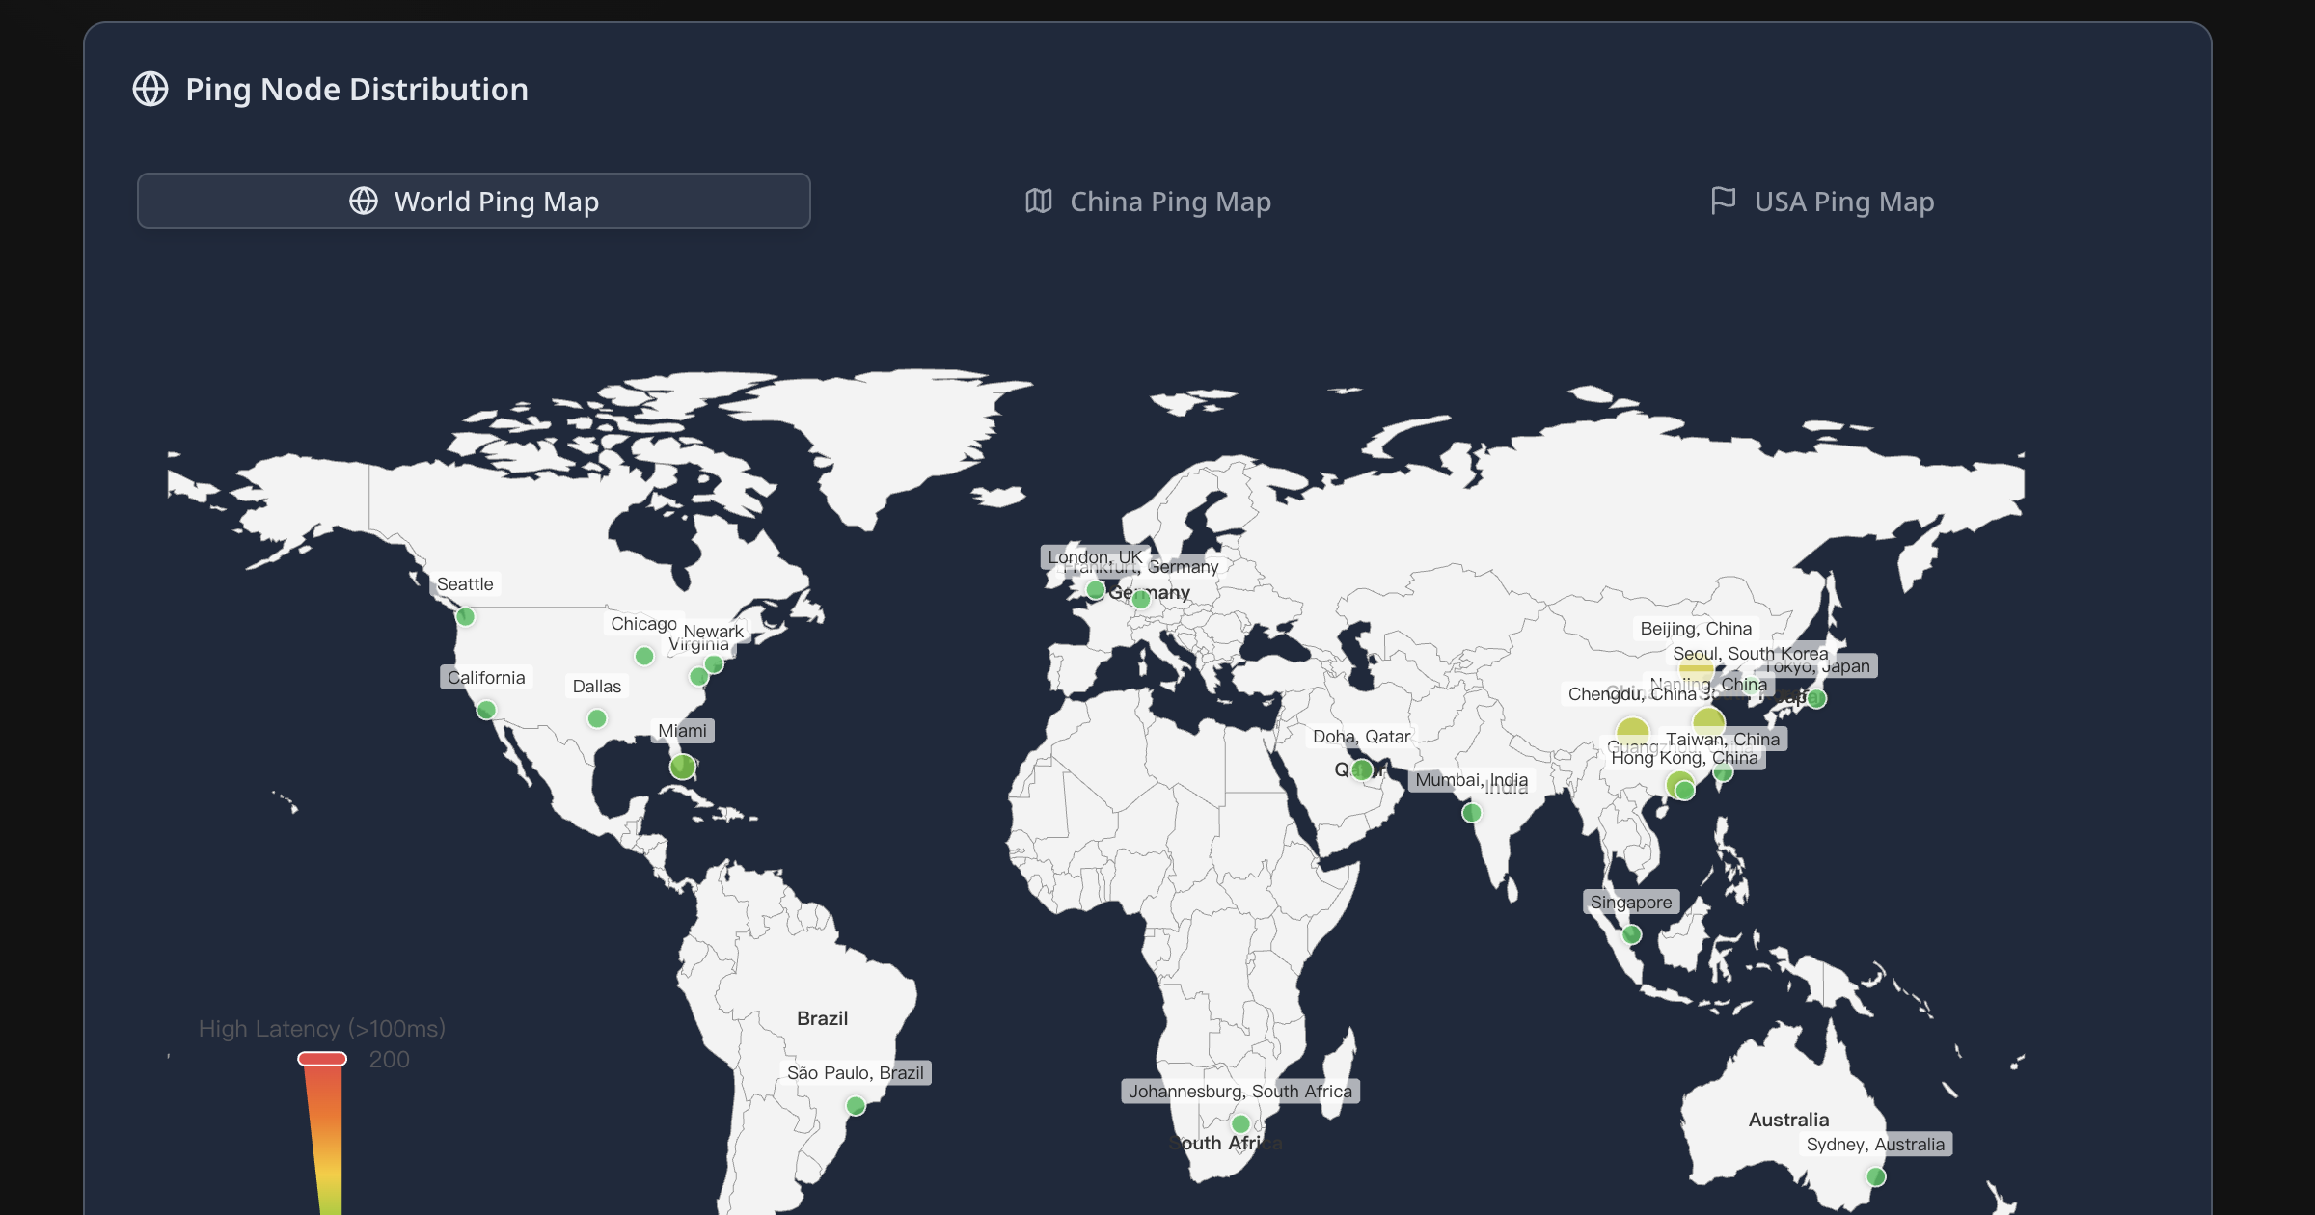
Task: Select the Sydney, Australia ping node marker
Action: (1876, 1176)
